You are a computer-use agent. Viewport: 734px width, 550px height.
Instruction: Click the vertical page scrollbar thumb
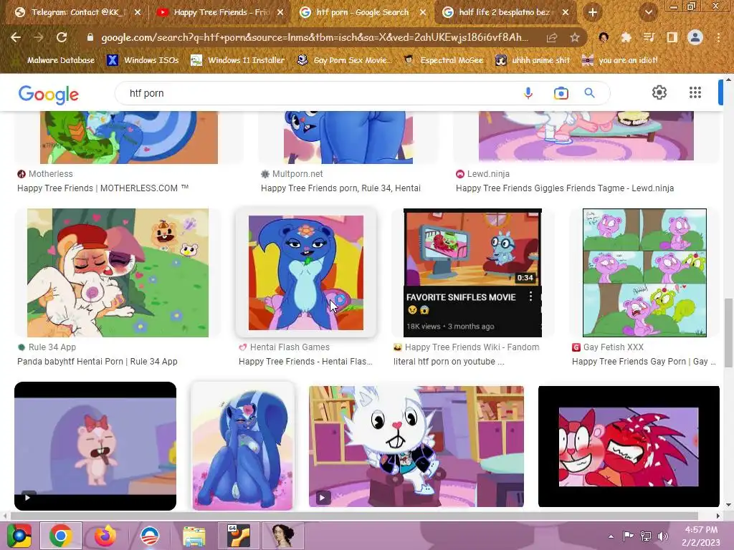coord(728,333)
